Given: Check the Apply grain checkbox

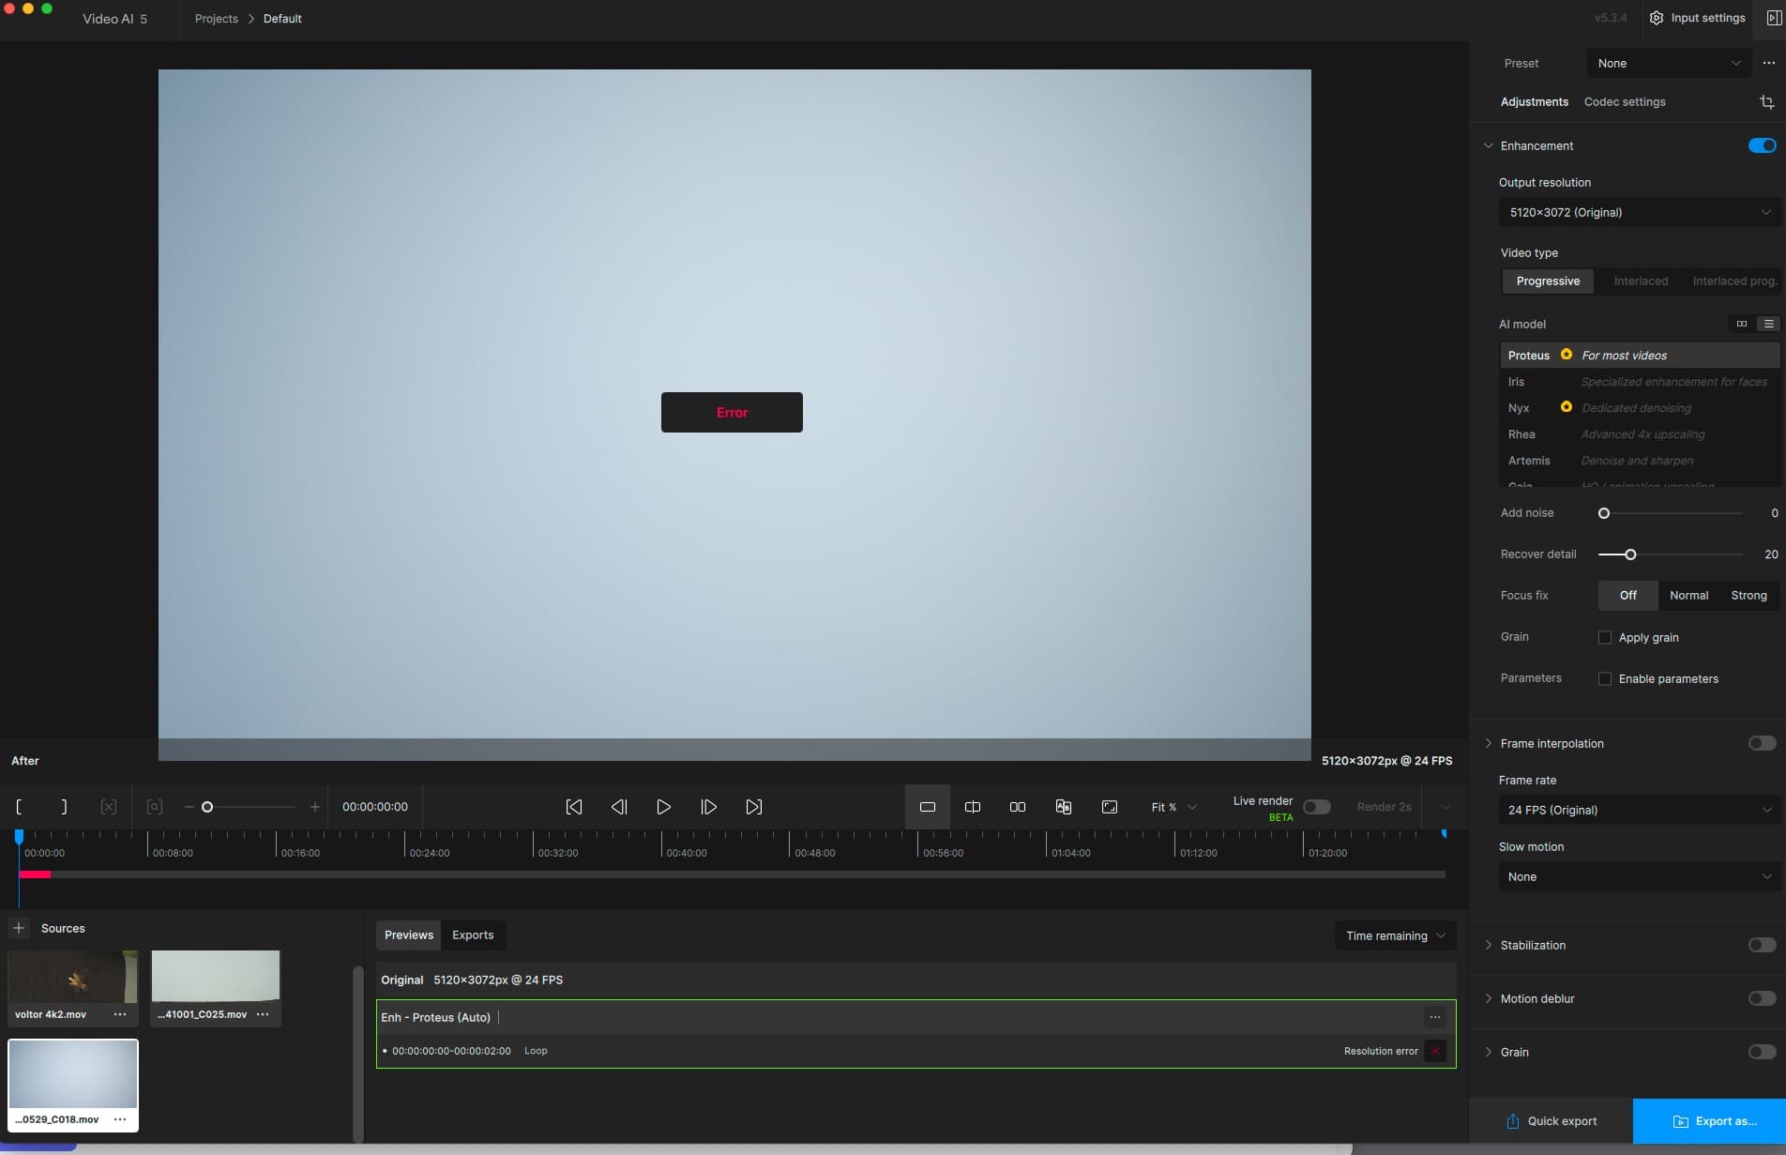Looking at the screenshot, I should (x=1605, y=638).
